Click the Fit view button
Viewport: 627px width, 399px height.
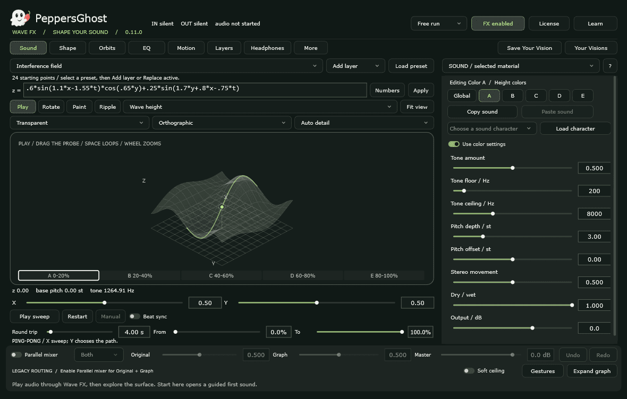pos(417,107)
